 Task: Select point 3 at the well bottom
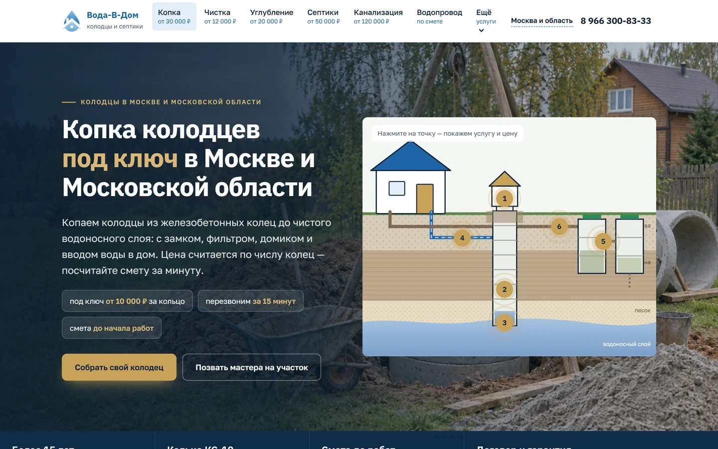(x=505, y=323)
